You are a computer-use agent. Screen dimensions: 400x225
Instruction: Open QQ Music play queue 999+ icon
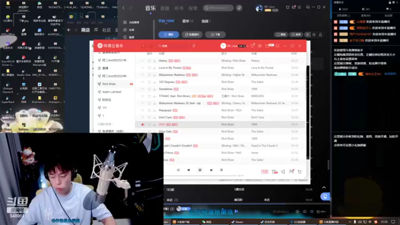(321, 211)
